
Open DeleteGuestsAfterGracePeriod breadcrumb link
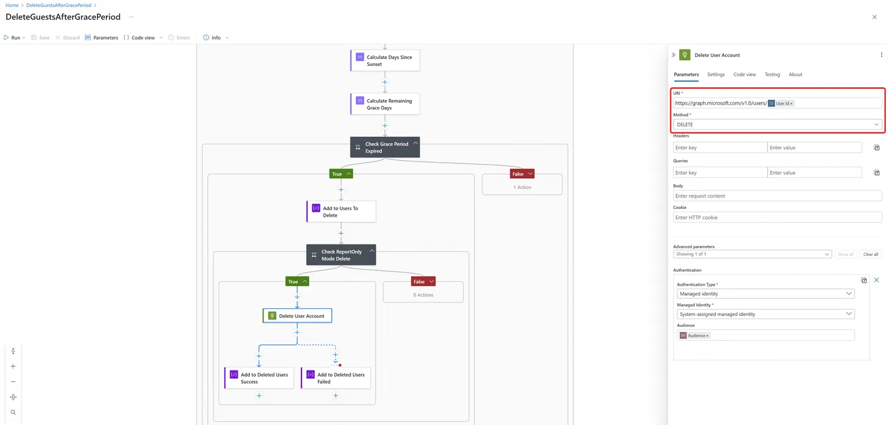tap(58, 5)
